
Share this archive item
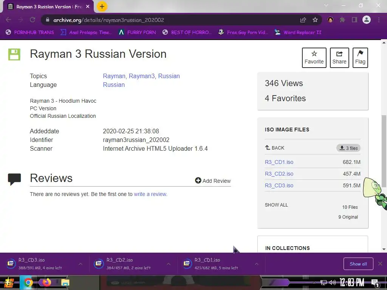pyautogui.click(x=339, y=58)
